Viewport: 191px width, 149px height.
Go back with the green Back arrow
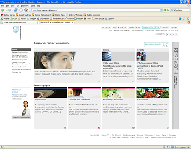[2, 10]
